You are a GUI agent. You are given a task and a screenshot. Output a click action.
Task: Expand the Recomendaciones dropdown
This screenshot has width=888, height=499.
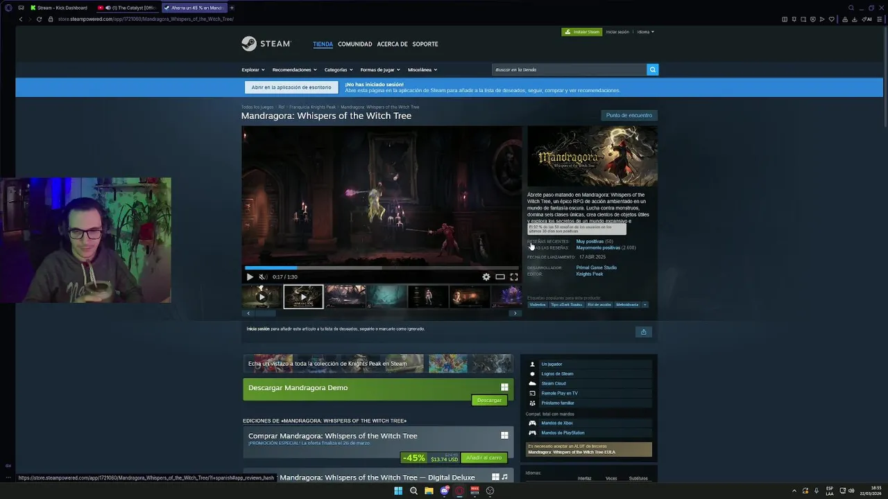(294, 70)
